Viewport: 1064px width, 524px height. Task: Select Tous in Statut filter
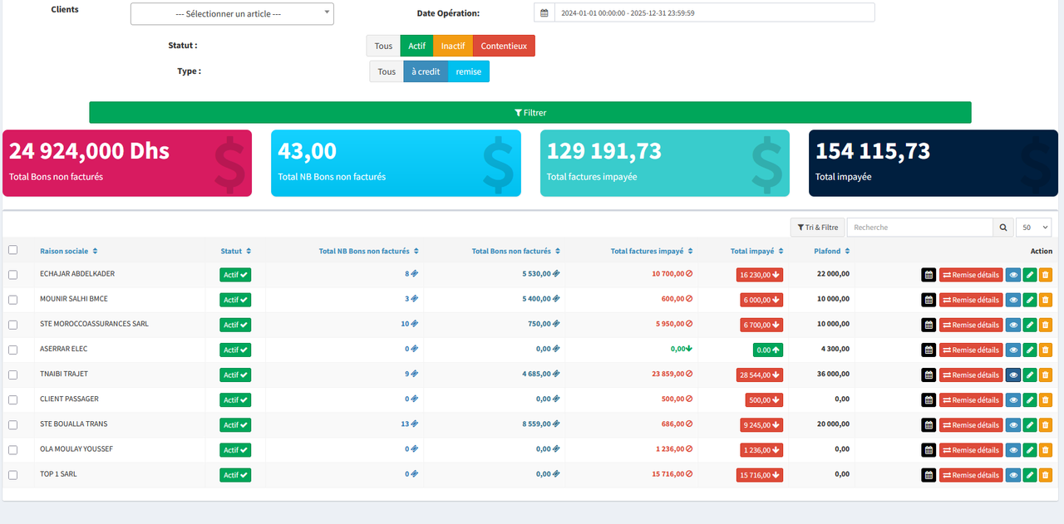383,46
